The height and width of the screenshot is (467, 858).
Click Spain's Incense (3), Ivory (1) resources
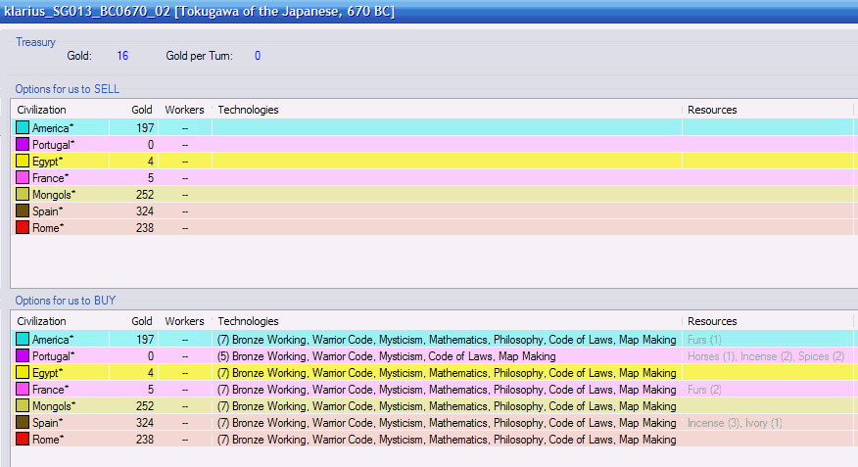735,423
